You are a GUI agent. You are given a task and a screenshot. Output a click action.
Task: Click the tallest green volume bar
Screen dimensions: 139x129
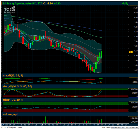(45, 120)
